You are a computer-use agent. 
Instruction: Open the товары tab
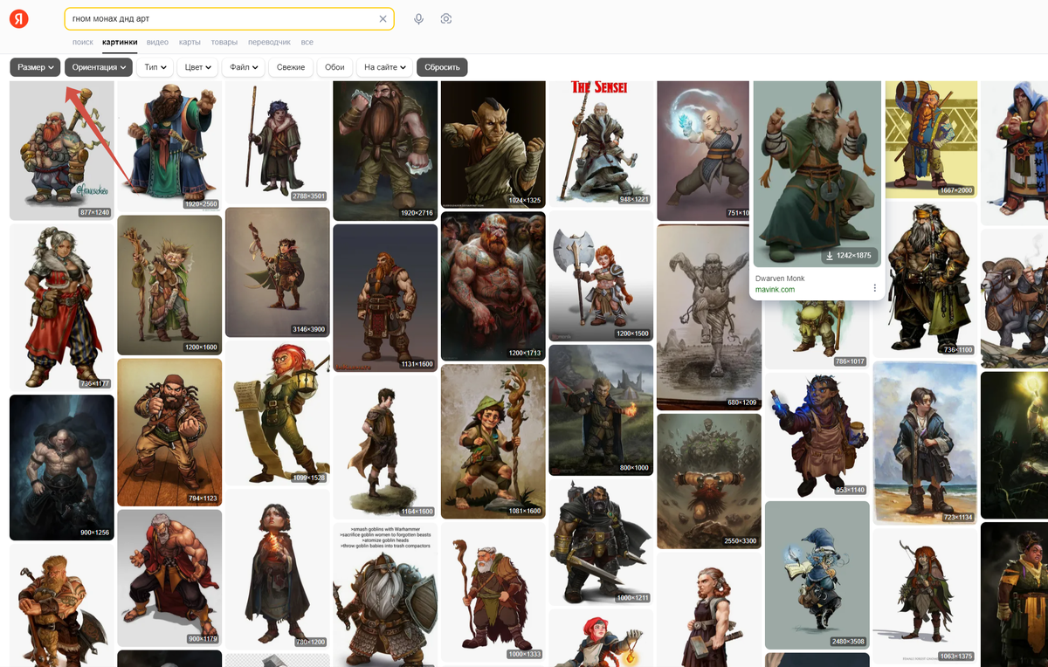tap(224, 42)
